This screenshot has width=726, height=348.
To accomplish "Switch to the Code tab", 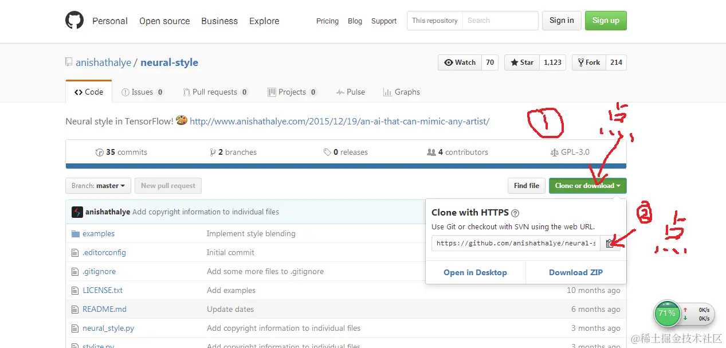I will coord(89,92).
